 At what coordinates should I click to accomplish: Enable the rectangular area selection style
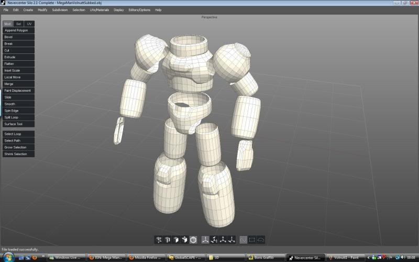[x=252, y=239]
